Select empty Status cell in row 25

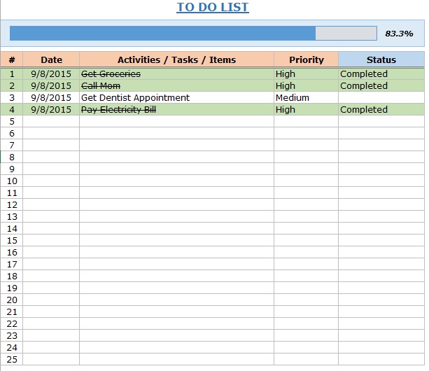381,359
